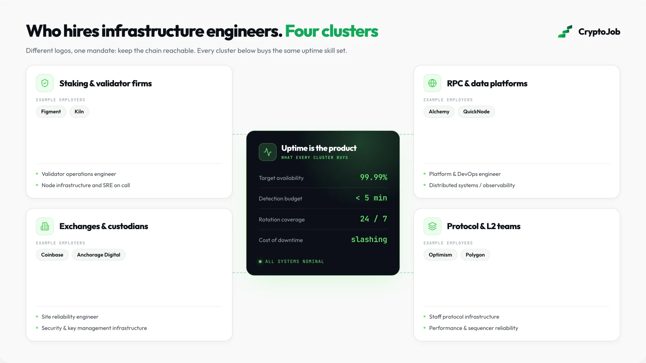Select the Kiln employer chip
646x363 pixels.
(79, 112)
